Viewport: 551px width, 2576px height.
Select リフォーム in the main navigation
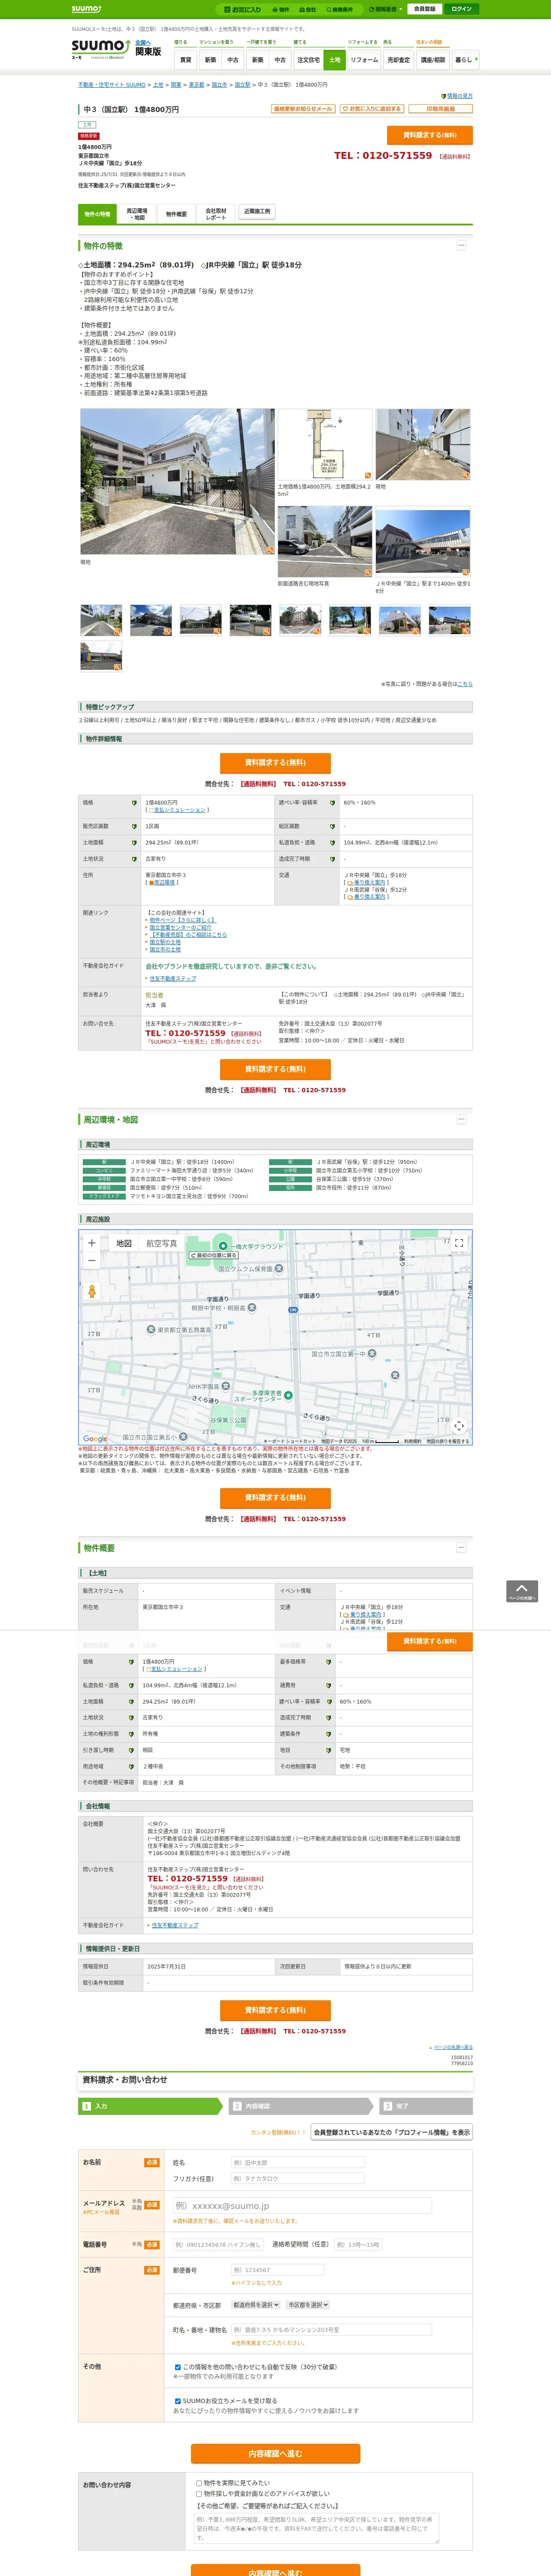pos(364,60)
